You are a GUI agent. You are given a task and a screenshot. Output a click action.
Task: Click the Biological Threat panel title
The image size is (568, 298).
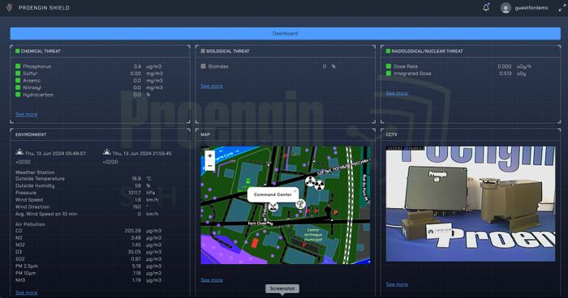(x=228, y=51)
